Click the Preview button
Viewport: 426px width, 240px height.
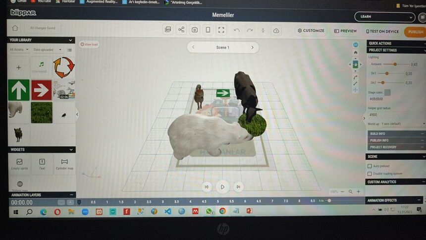345,31
